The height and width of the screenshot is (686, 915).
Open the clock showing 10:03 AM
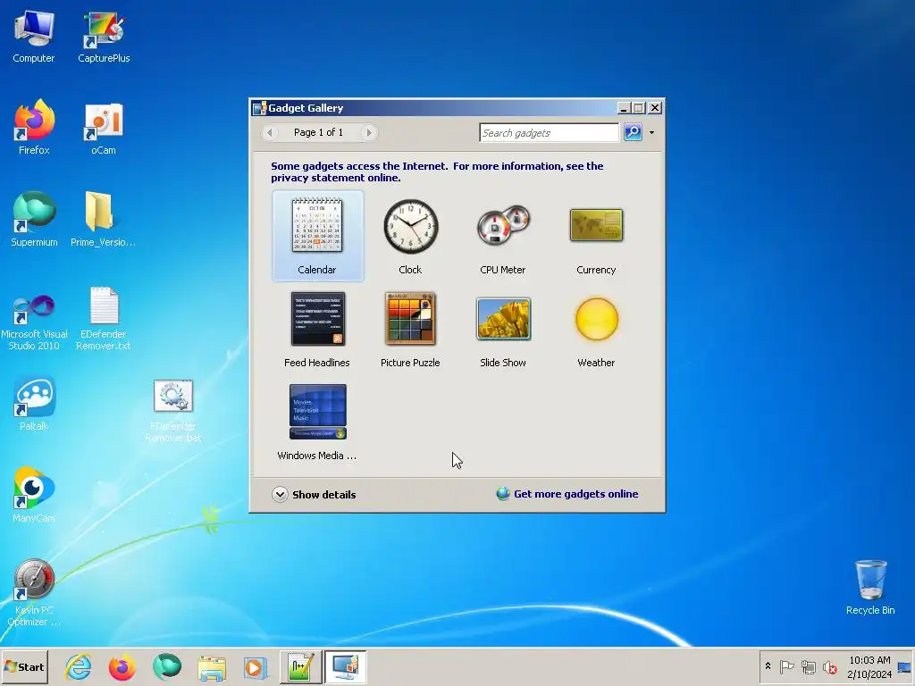[x=869, y=666]
